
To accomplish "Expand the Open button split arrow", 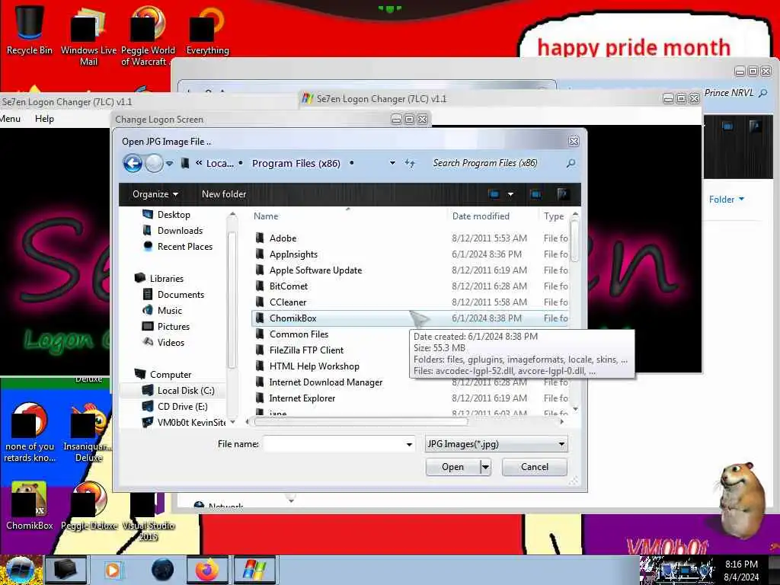I will point(485,467).
